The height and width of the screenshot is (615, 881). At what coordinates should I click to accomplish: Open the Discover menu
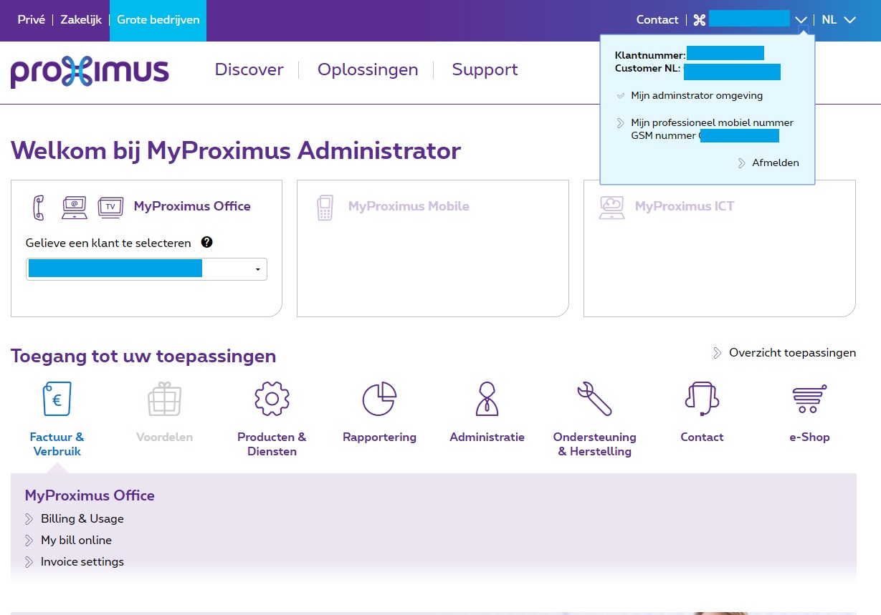coord(249,69)
